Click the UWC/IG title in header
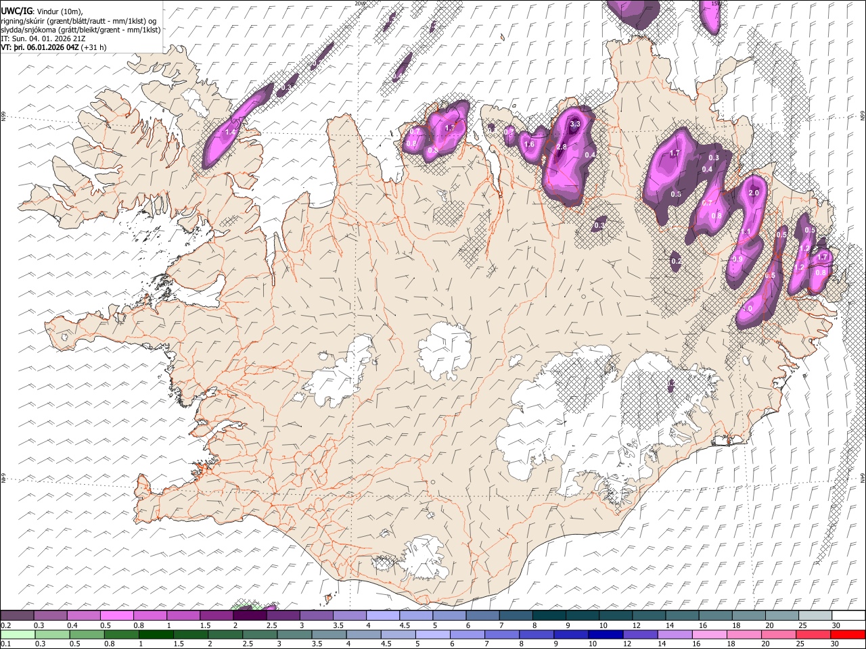866x649 pixels. [x=17, y=10]
